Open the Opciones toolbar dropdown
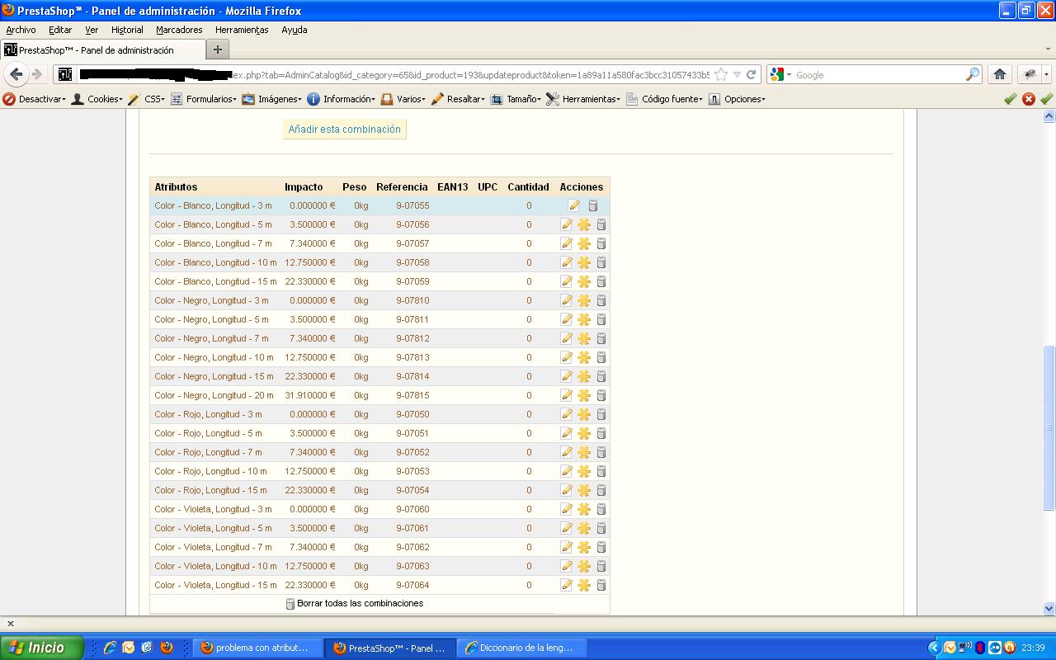 (x=738, y=99)
